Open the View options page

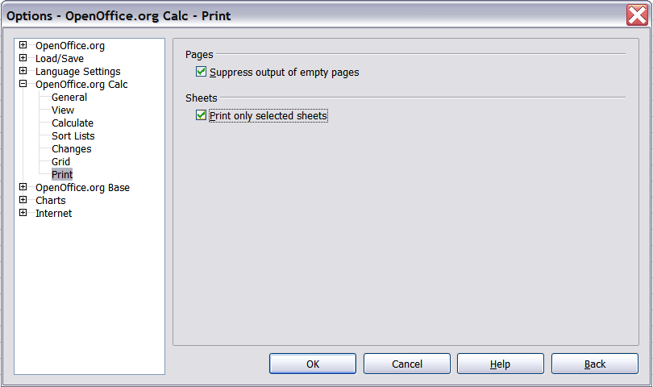point(63,110)
